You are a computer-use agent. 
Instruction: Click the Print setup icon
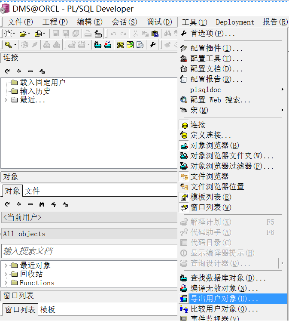pos(98,34)
